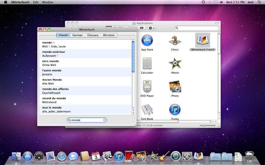Open Photo Booth from the Dock
This screenshot has height=165, width=265.
click(x=130, y=156)
